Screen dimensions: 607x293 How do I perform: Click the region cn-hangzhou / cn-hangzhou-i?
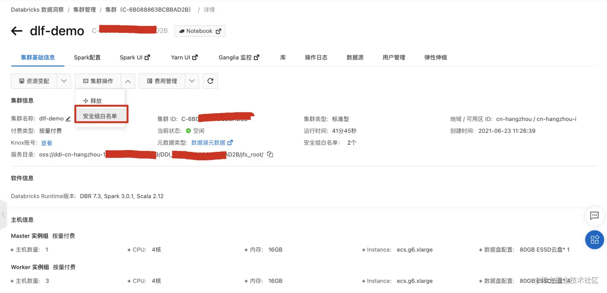point(536,119)
